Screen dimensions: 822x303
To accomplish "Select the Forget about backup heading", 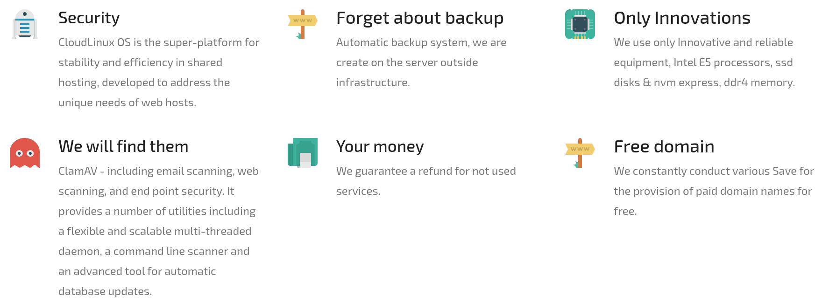I will [x=420, y=18].
